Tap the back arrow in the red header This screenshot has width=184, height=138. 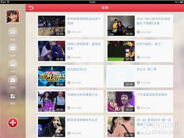click(31, 8)
